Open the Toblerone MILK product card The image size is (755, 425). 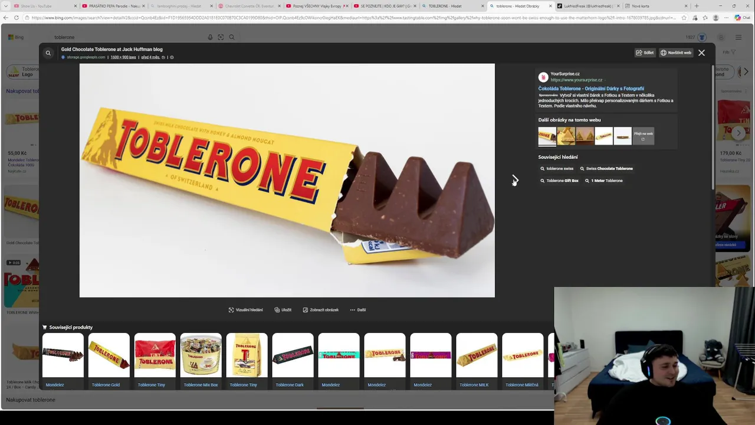[477, 361]
